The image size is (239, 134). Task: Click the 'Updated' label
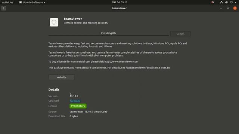[53, 100]
